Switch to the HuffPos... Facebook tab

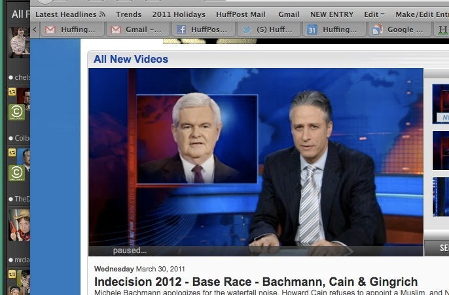pyautogui.click(x=204, y=29)
